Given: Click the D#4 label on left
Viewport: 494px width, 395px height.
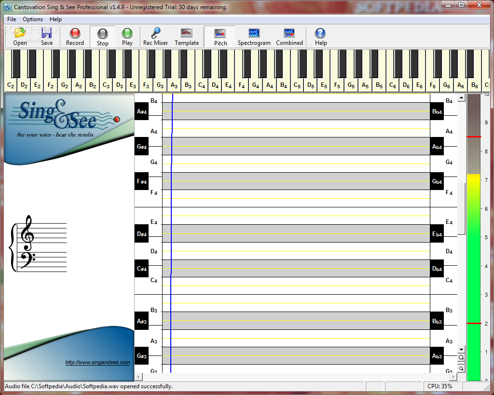Looking at the screenshot, I should click(141, 234).
